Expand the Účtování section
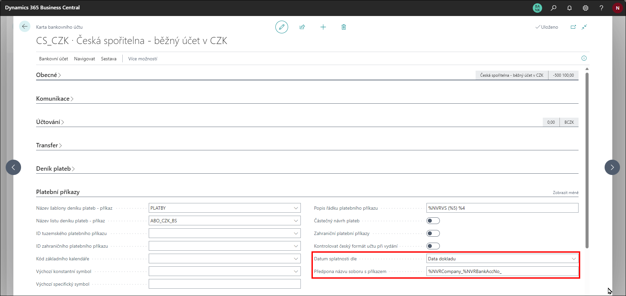 (50, 122)
